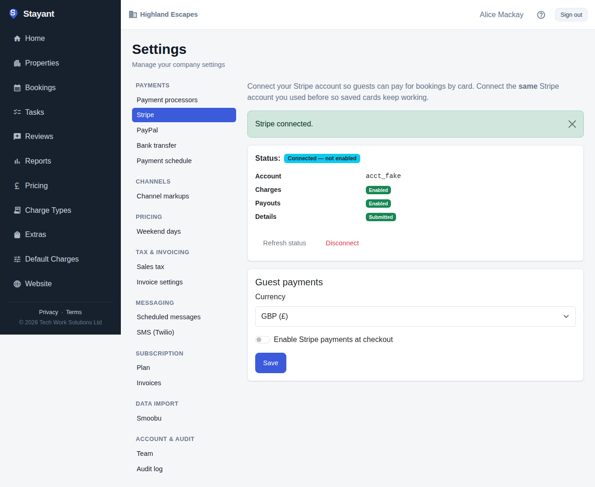
Task: Open Scheduled messages settings
Action: [184, 317]
